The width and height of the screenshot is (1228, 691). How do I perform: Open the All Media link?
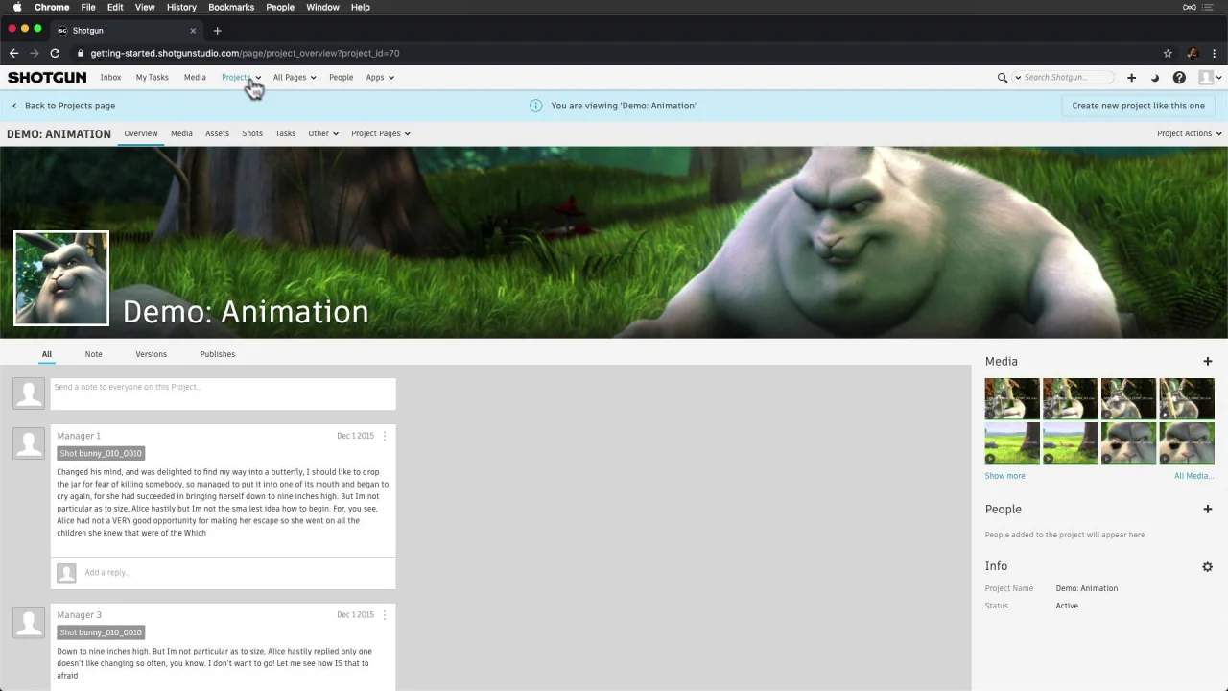pos(1193,476)
